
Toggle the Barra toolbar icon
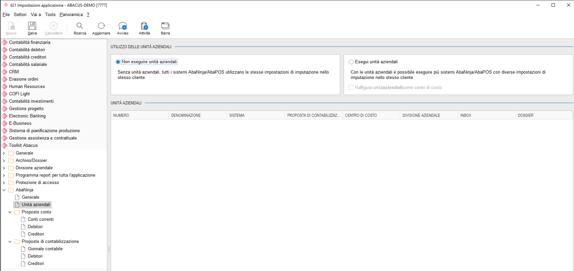tap(165, 28)
